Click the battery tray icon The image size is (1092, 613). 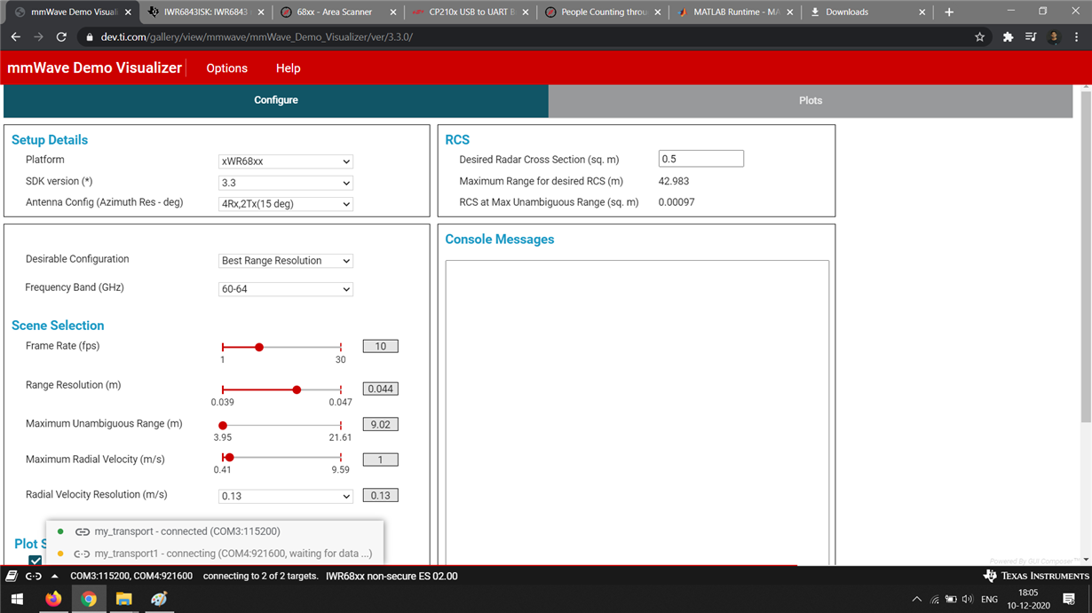[951, 600]
